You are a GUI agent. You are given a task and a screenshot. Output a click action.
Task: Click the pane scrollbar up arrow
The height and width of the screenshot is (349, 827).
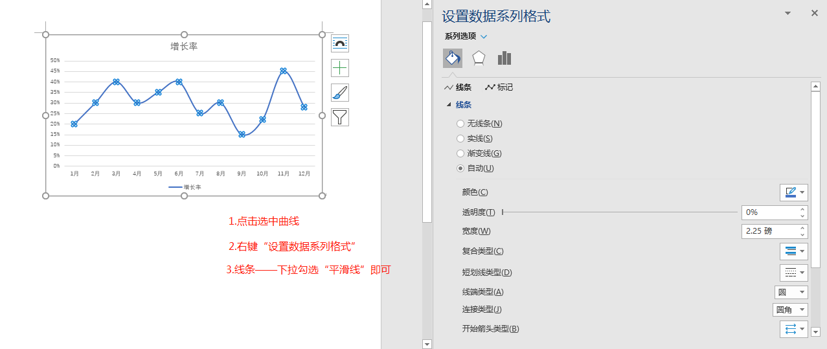(x=816, y=87)
